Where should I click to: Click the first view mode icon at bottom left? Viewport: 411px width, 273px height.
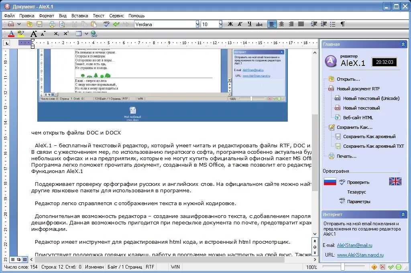click(x=12, y=260)
